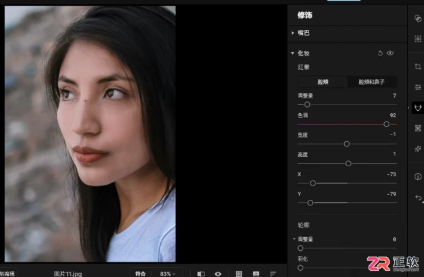Click the 轮廓 label
Screen dimensions: 424x277
pyautogui.click(x=304, y=225)
